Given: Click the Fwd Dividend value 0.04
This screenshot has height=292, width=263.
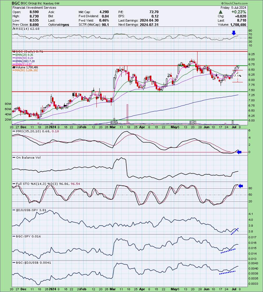Looking at the screenshot, I should coord(105,16).
